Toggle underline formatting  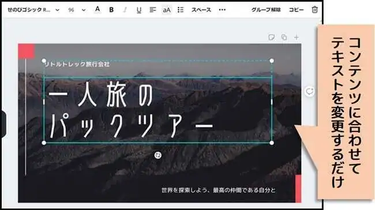pyautogui.click(x=138, y=10)
